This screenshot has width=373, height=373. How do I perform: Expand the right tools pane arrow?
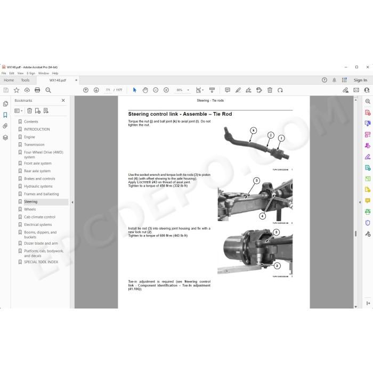coord(360,202)
